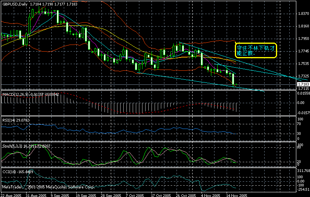Click the 9 Sep 2005 date label
Viewport: 310px width, 197px height.
pyautogui.click(x=60, y=195)
